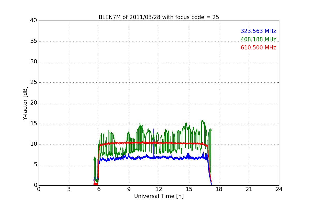Select the 408.188 MHz legend label
The width and height of the screenshot is (310, 206).
click(258, 39)
